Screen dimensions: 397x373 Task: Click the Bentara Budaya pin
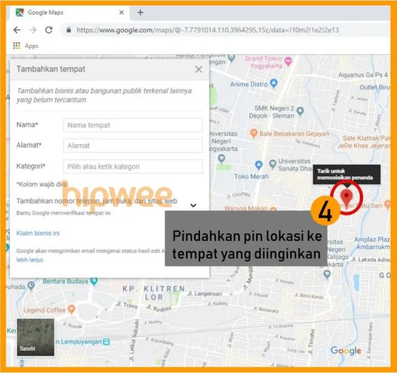click(94, 281)
